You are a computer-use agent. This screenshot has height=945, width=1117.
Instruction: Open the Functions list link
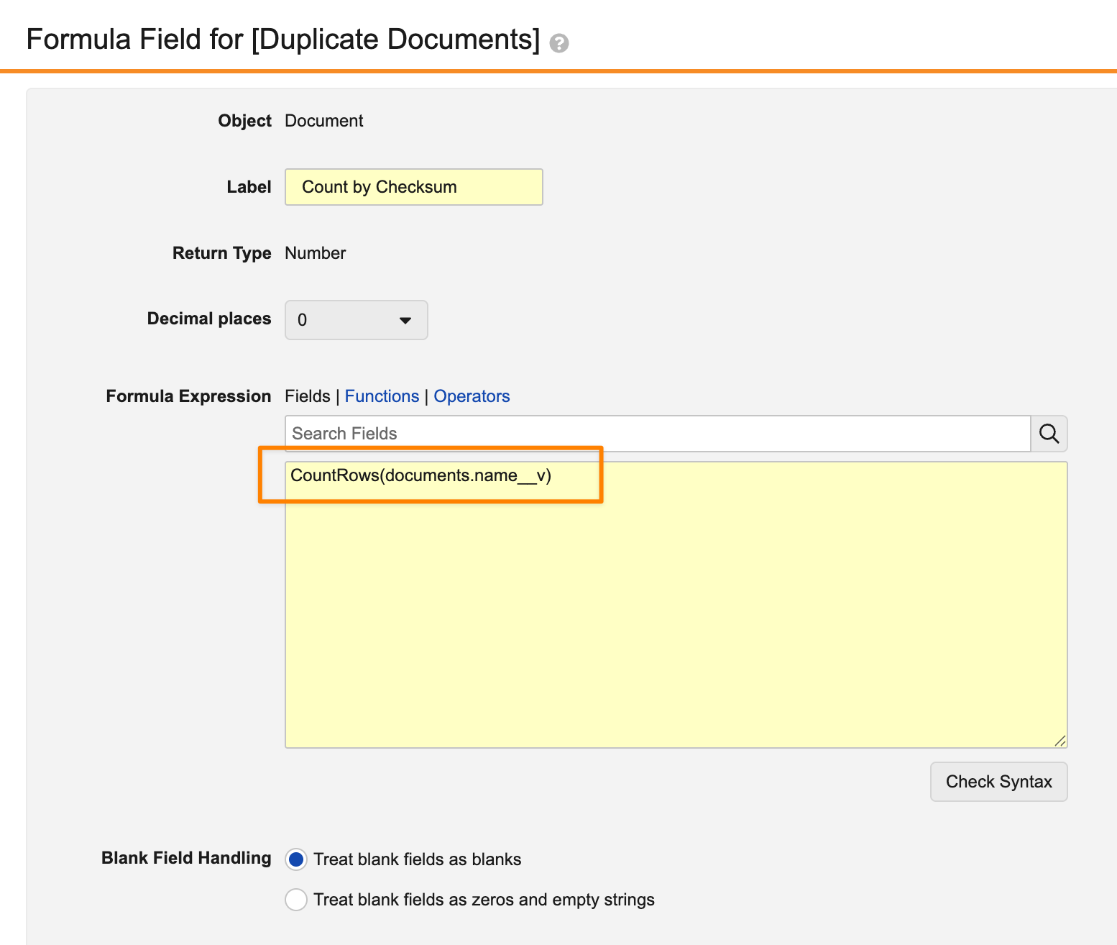click(382, 396)
